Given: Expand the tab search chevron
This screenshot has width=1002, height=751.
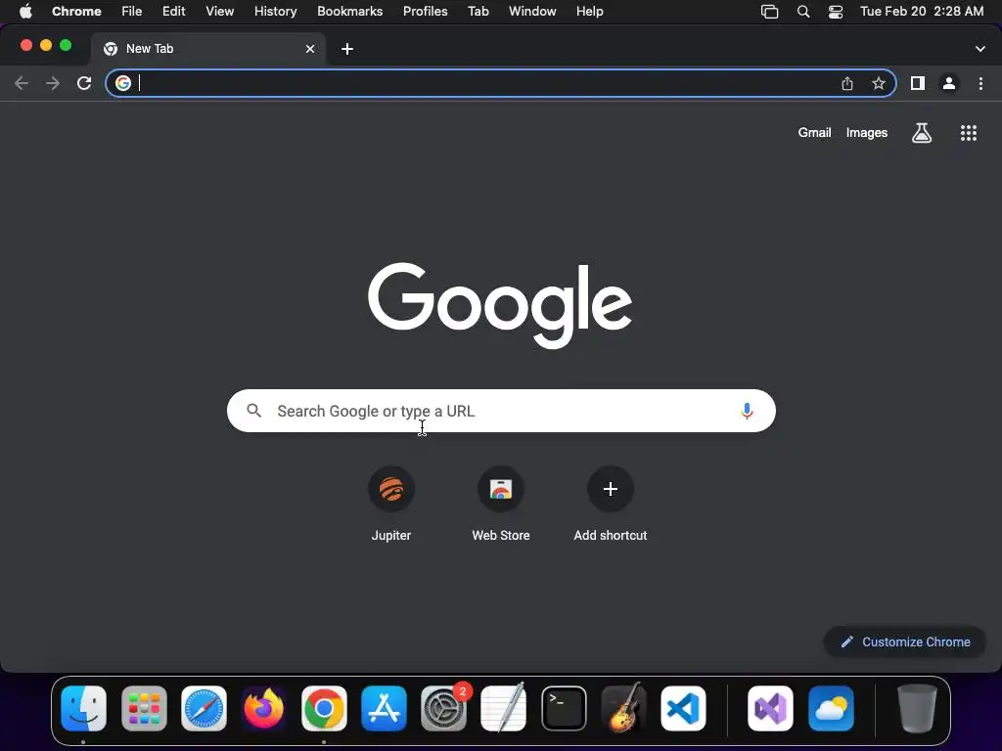Looking at the screenshot, I should tap(980, 49).
